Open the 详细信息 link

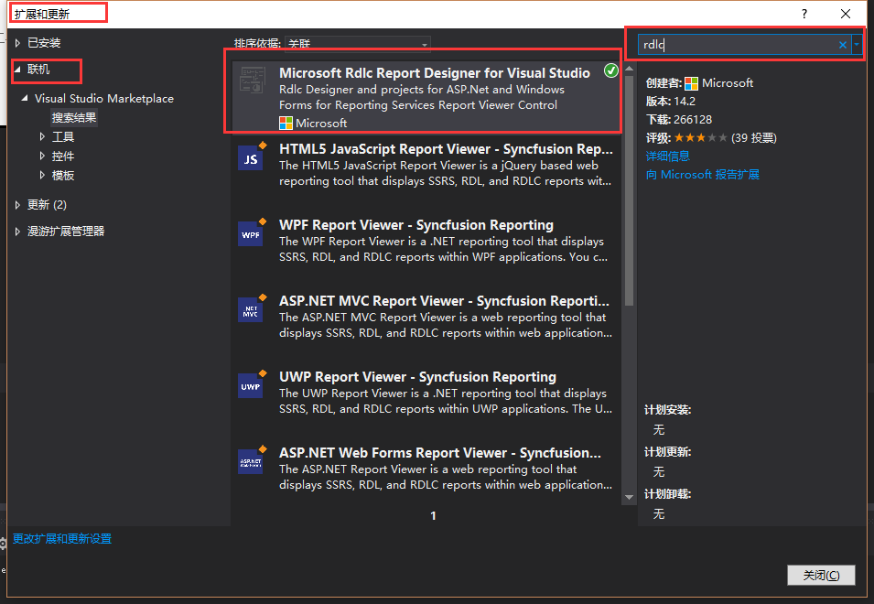coord(668,156)
